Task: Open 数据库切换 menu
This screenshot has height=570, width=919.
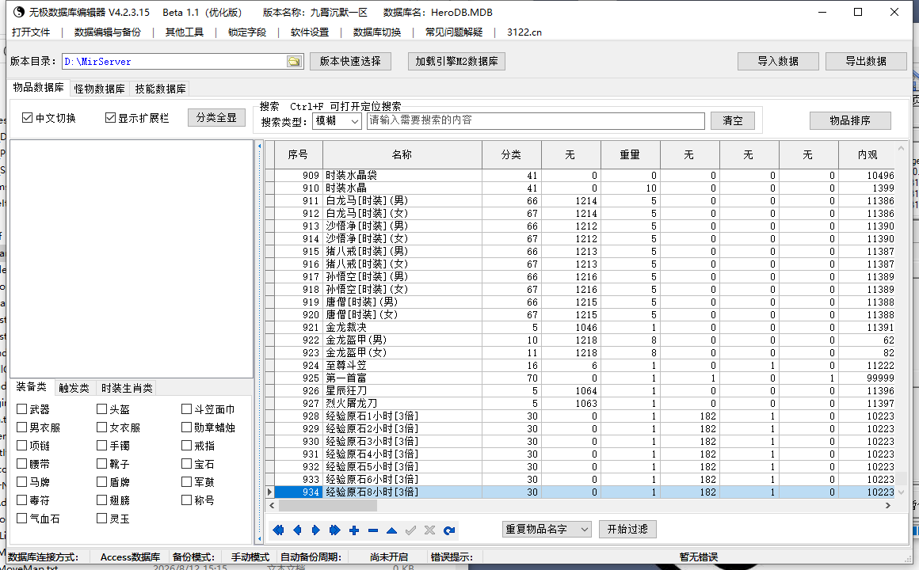Action: point(377,32)
